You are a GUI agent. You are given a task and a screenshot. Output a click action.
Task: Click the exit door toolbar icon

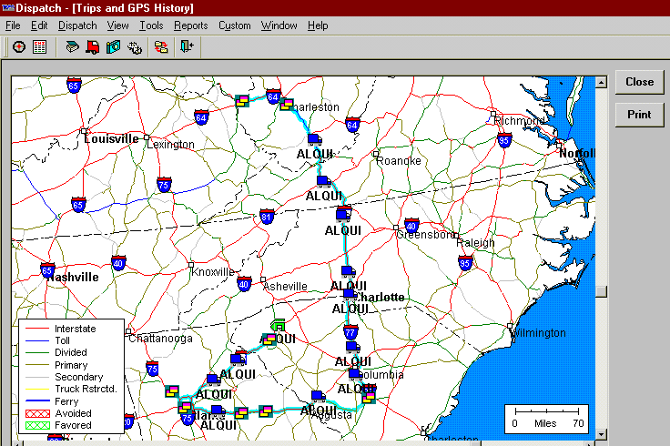(x=187, y=46)
